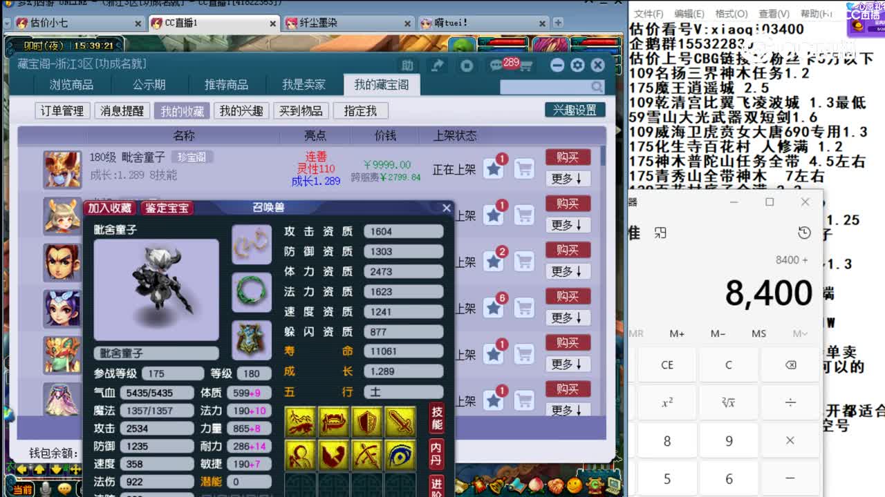Click the speech bubble icon in game chat bar
This screenshot has height=497, width=885.
pos(64,489)
